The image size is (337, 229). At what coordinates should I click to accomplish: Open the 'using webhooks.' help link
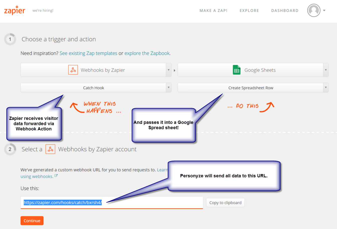coord(37,176)
